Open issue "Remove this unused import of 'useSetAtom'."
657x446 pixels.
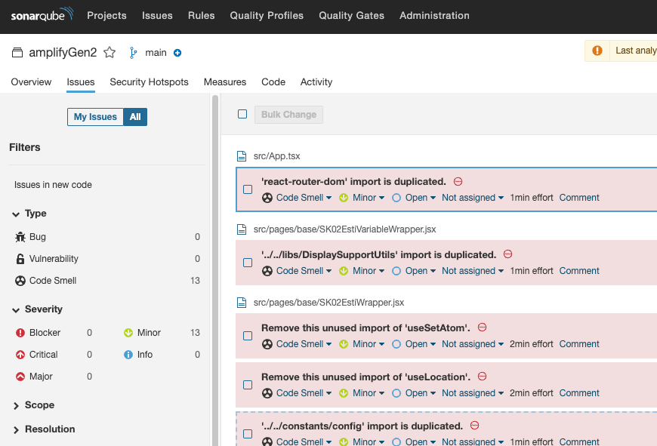click(366, 328)
